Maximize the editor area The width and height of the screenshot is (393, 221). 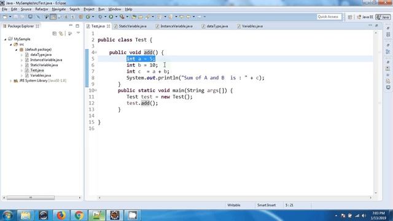click(376, 26)
